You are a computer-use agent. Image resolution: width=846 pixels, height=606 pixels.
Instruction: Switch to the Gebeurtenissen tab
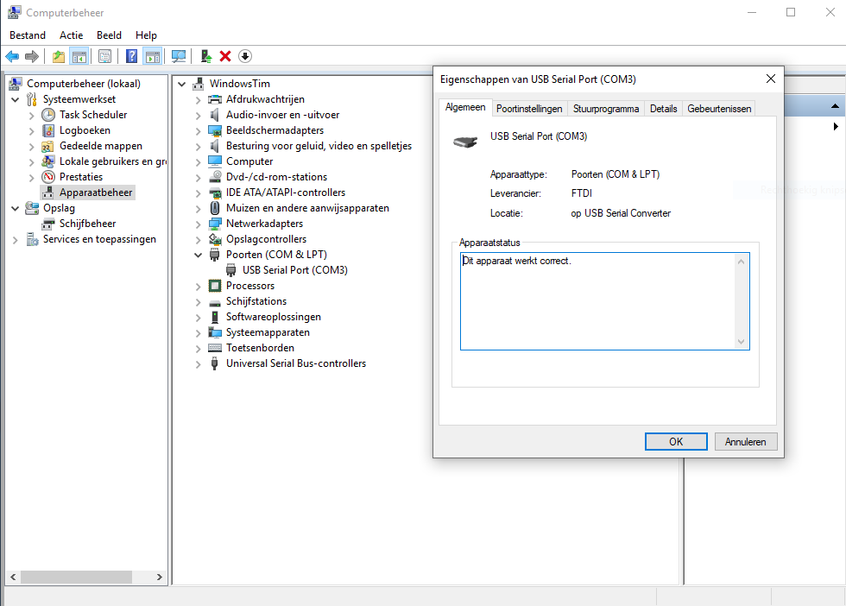click(719, 109)
